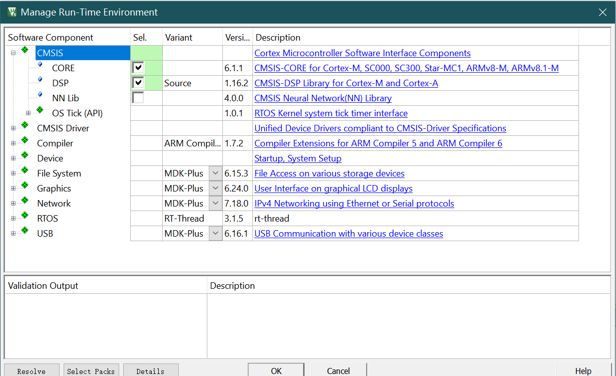Click the green diamond icon beside File System
Viewport: 616px width, 376px height.
coord(25,170)
